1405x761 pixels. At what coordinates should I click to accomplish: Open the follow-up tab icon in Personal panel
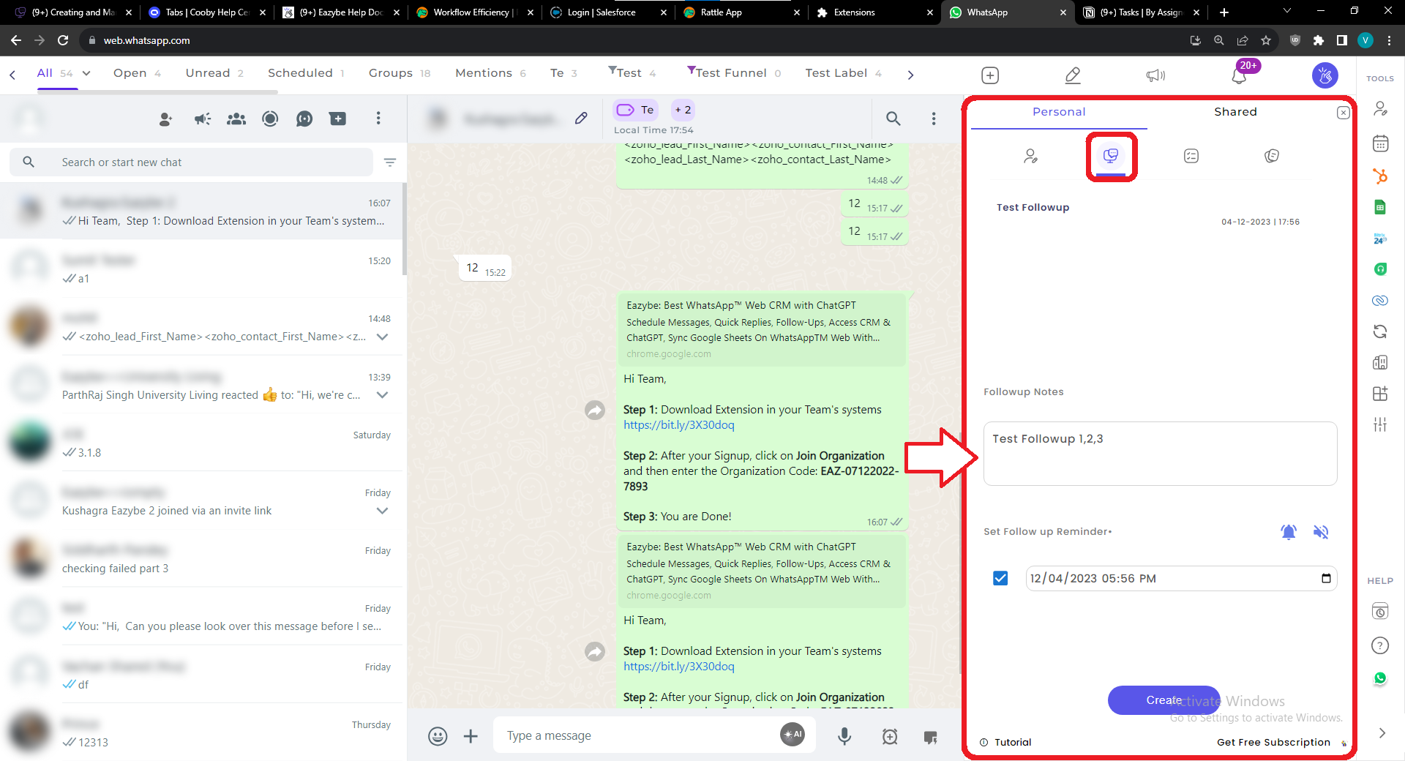pyautogui.click(x=1111, y=156)
